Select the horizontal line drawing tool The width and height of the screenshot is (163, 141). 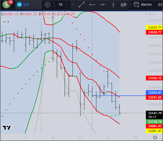[x=103, y=5]
